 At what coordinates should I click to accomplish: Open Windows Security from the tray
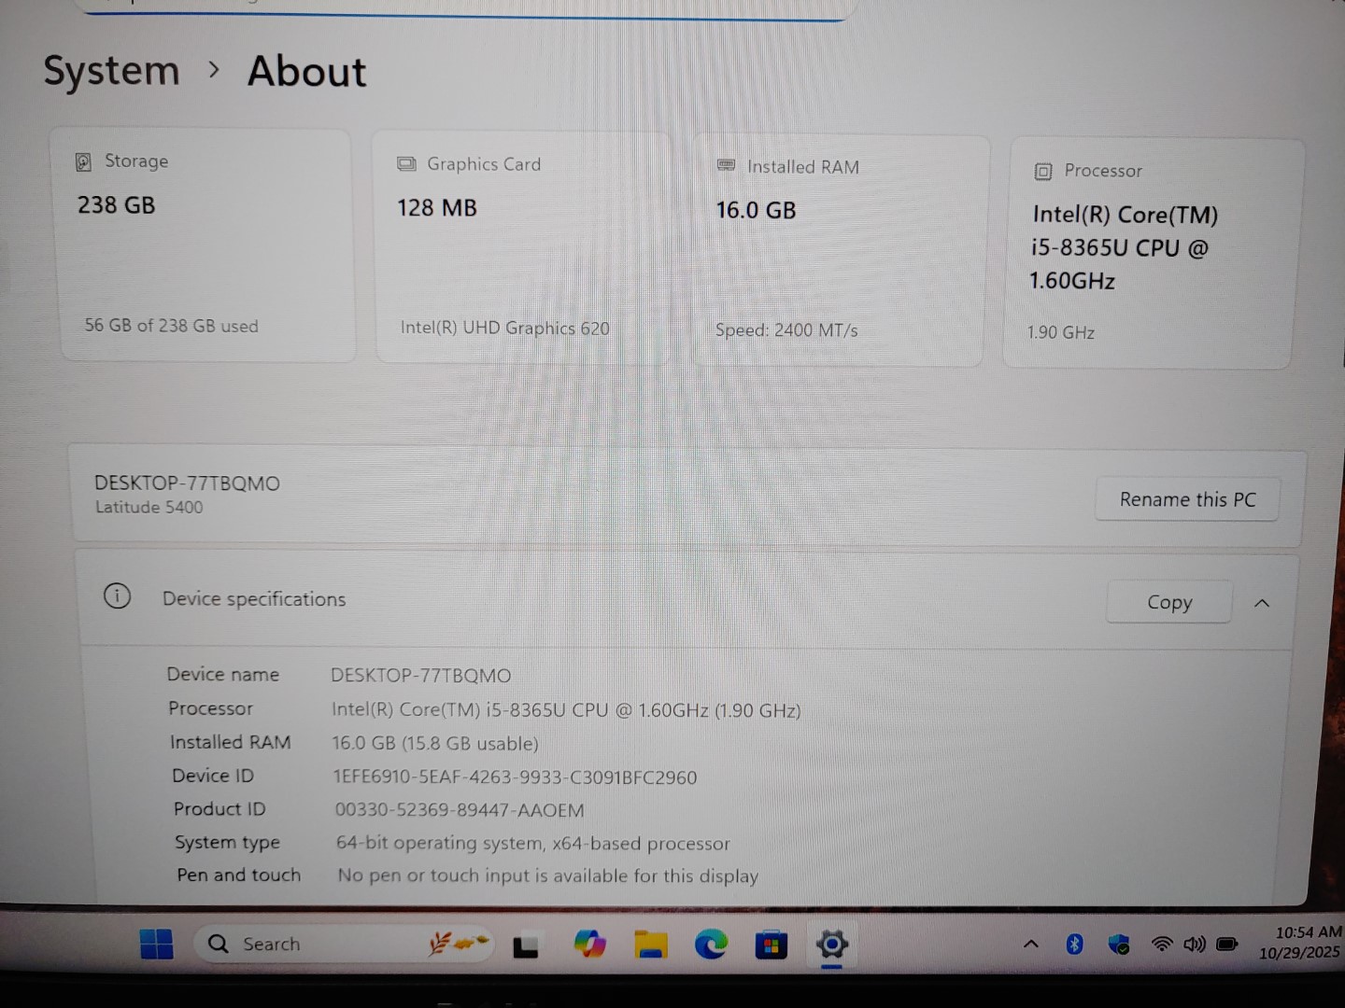tap(1118, 945)
